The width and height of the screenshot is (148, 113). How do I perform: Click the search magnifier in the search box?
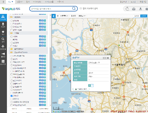[x=74, y=9]
